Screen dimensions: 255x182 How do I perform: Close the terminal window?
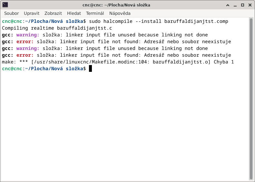point(250,5)
